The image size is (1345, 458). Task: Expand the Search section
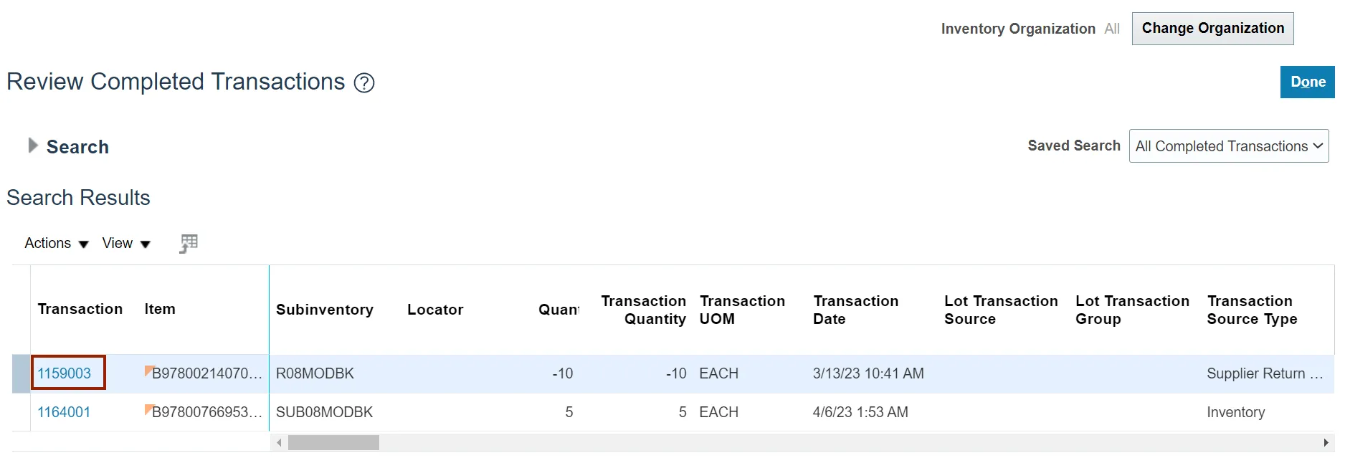32,145
